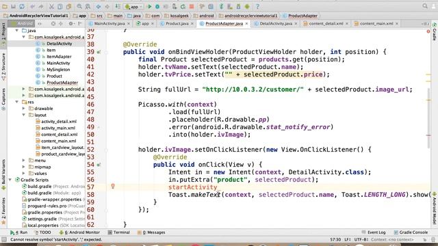Toggle the 1: Project tool window
Screen dimensions: 438x246
click(x=3, y=34)
